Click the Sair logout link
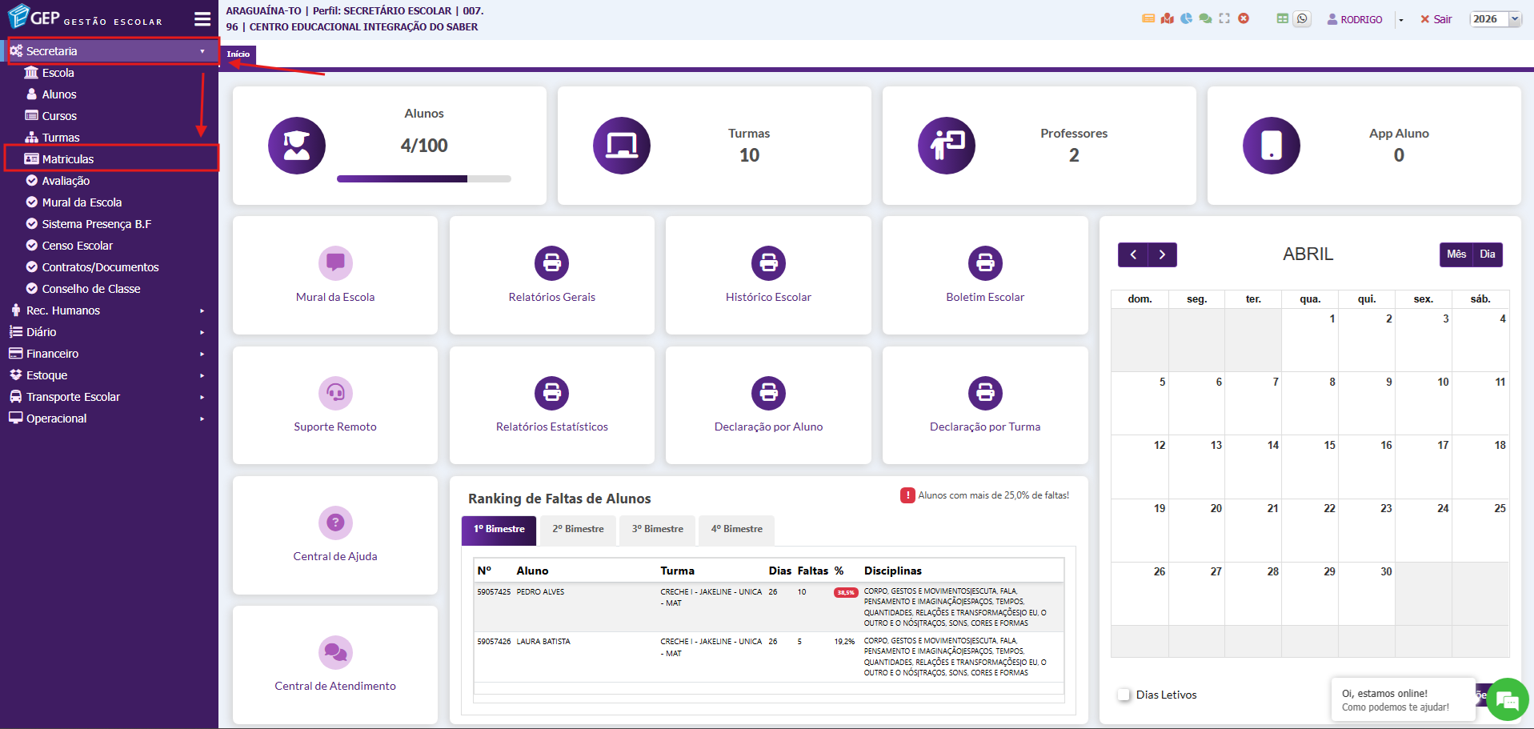 [x=1436, y=19]
